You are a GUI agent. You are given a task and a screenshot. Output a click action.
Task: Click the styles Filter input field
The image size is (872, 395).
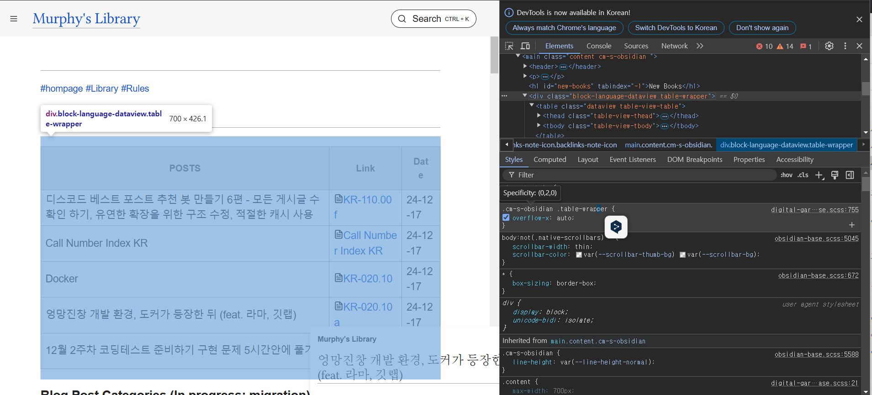pyautogui.click(x=639, y=175)
